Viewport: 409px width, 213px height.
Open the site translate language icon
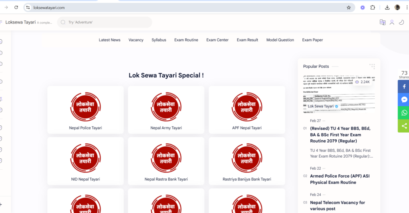pos(382,22)
